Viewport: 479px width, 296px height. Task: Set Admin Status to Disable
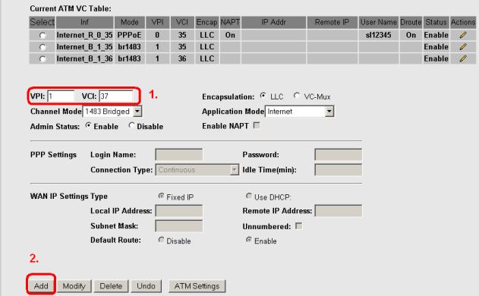point(131,125)
